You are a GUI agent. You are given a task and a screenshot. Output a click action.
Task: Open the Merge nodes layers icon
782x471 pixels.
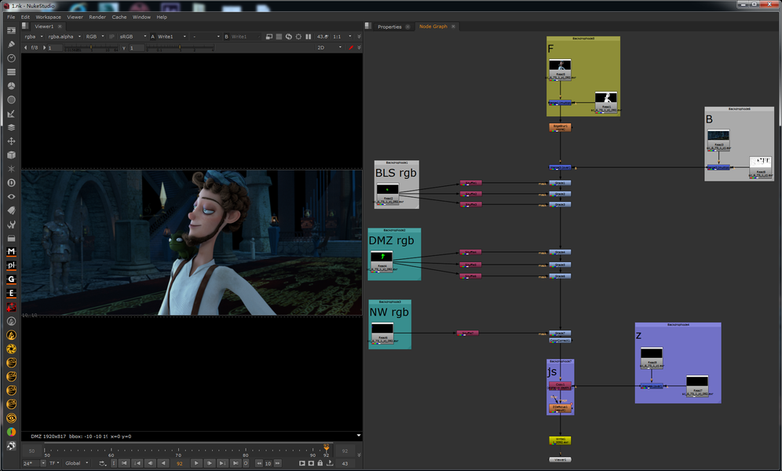[11, 128]
